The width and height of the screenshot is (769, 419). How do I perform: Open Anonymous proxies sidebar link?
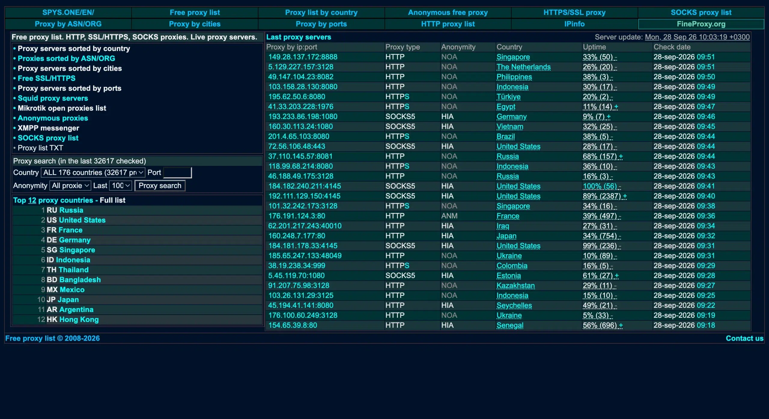pyautogui.click(x=53, y=118)
